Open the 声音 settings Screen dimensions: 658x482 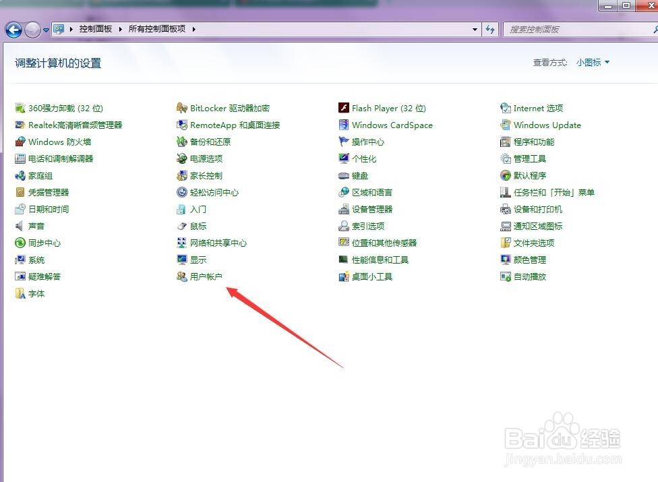pyautogui.click(x=36, y=226)
